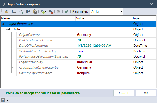
Task: Select the PastYearIncomeEarned row name
Action: (35, 40)
